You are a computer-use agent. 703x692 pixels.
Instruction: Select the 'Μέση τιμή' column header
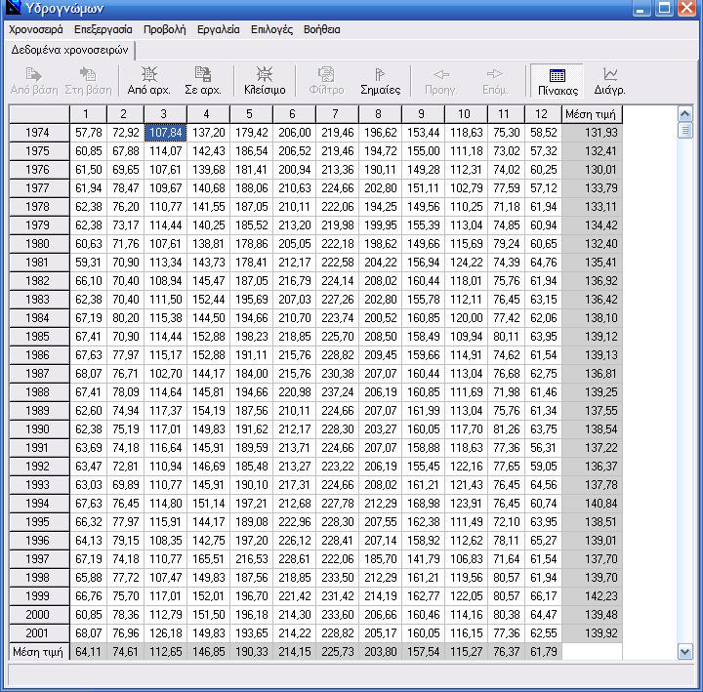592,114
